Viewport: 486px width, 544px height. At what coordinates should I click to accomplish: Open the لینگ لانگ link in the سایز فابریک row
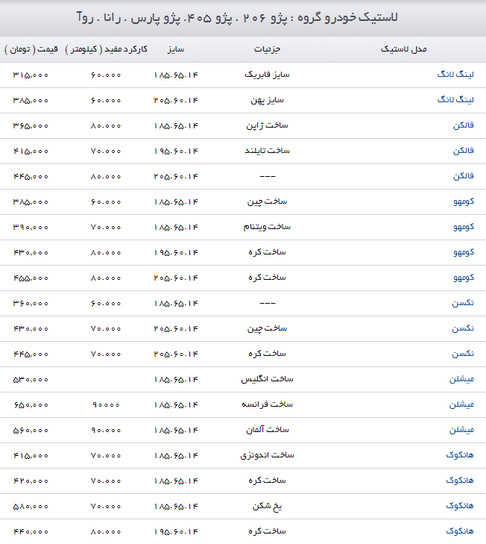click(455, 75)
